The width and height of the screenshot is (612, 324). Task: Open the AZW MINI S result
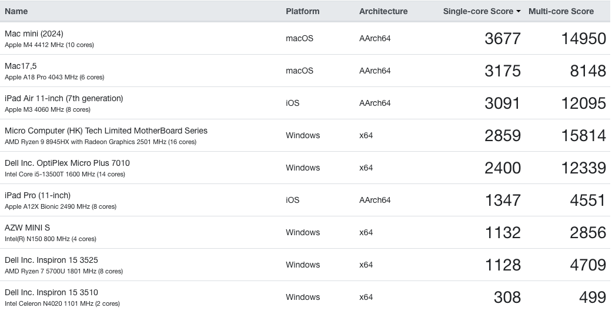coord(27,228)
